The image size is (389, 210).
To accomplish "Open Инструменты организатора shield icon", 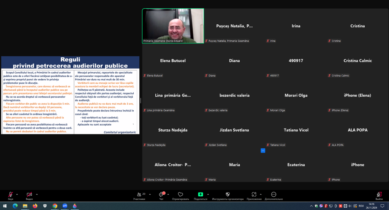I will coord(228,196).
